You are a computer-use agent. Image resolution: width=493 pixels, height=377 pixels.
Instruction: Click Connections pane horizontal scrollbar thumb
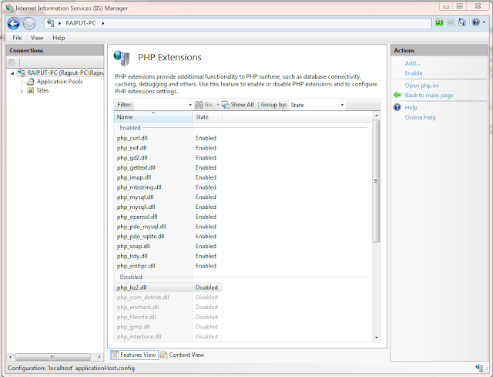(53, 357)
